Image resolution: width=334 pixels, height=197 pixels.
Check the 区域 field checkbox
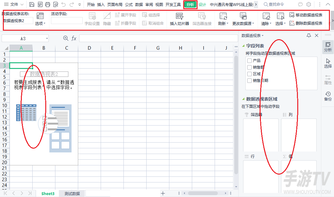click(x=249, y=74)
